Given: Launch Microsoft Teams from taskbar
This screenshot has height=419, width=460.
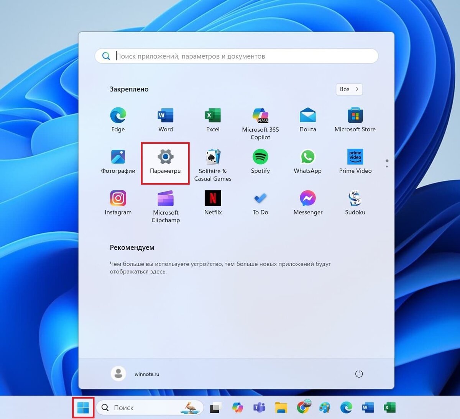Looking at the screenshot, I should point(260,408).
